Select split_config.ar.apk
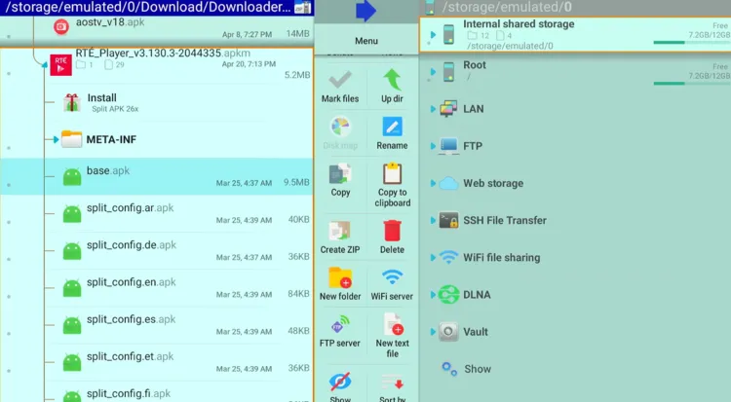This screenshot has width=731, height=402. 157,214
